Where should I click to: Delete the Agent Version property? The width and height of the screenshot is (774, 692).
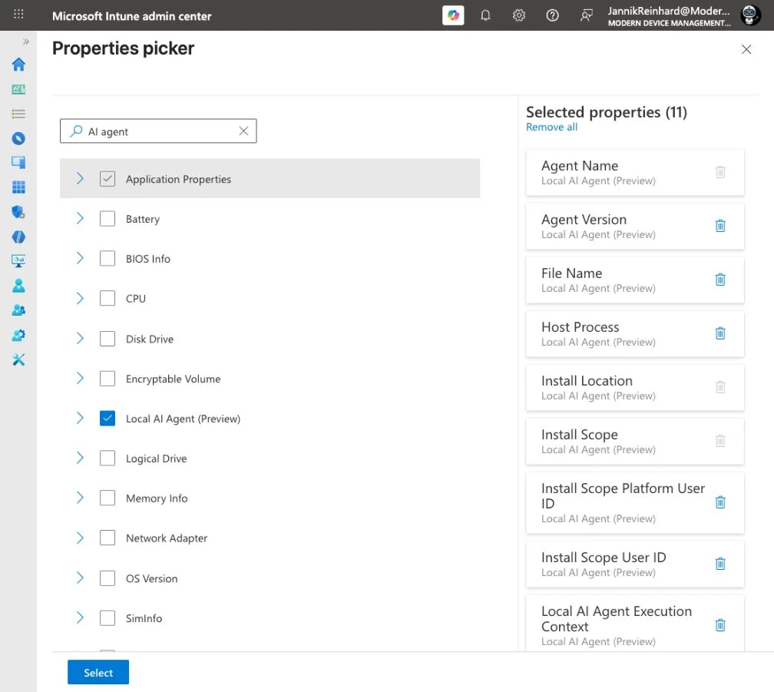[x=720, y=226]
